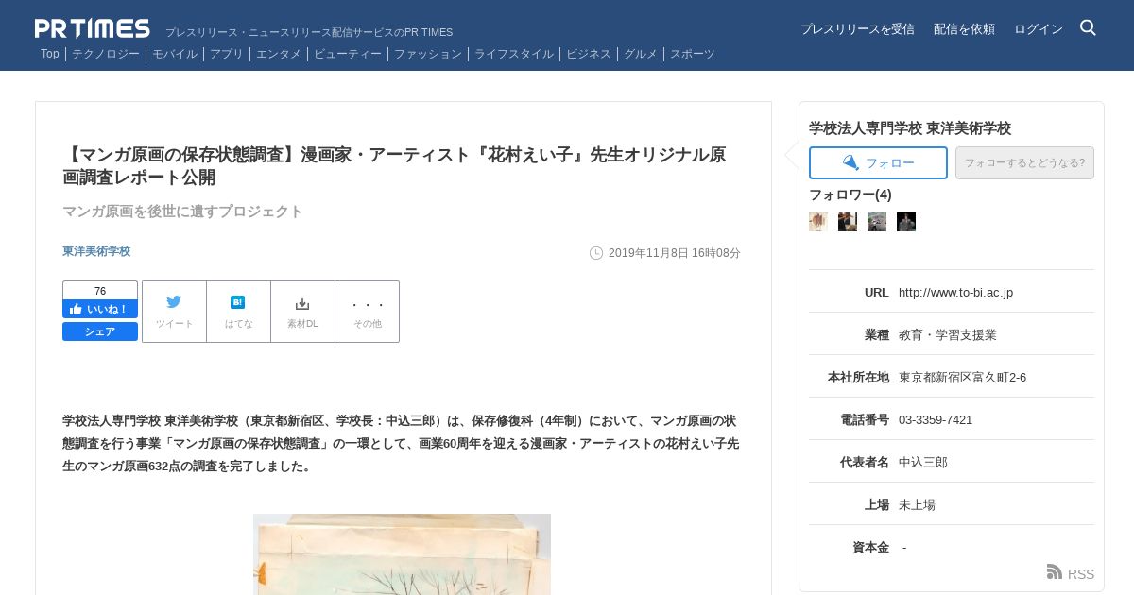The image size is (1134, 595).
Task: Click the like count 76
Action: (100, 291)
